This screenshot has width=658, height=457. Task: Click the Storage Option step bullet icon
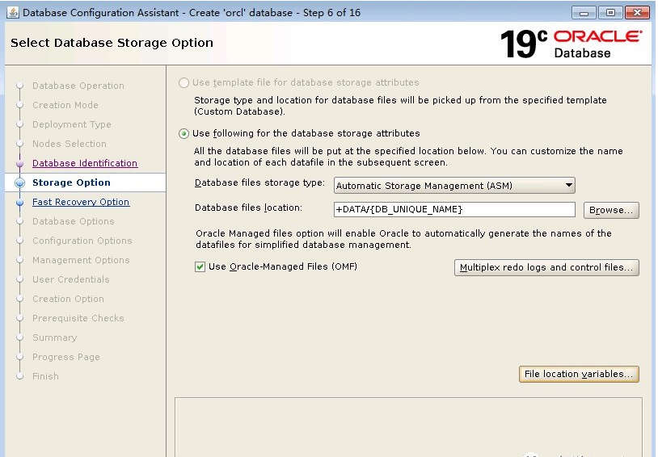pyautogui.click(x=19, y=182)
